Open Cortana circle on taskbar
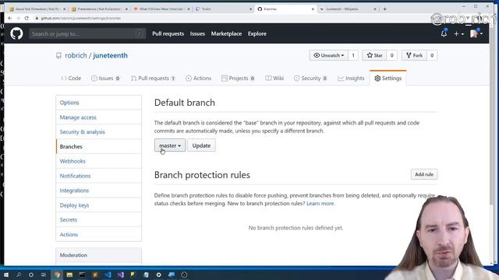499x280 pixels. 31,275
